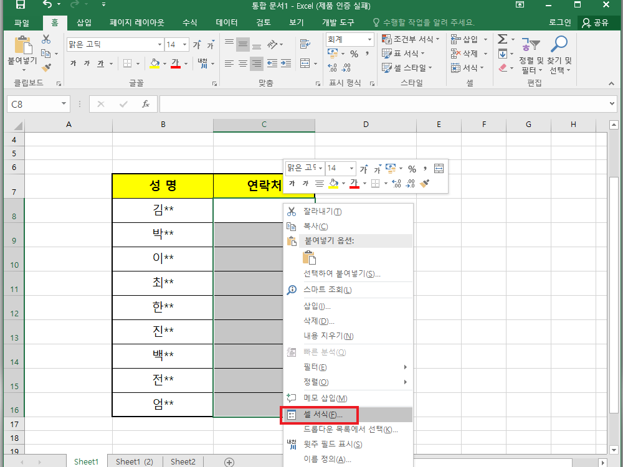Choose Cut in the context menu
Viewport: 623px width, 467px height.
click(348, 211)
